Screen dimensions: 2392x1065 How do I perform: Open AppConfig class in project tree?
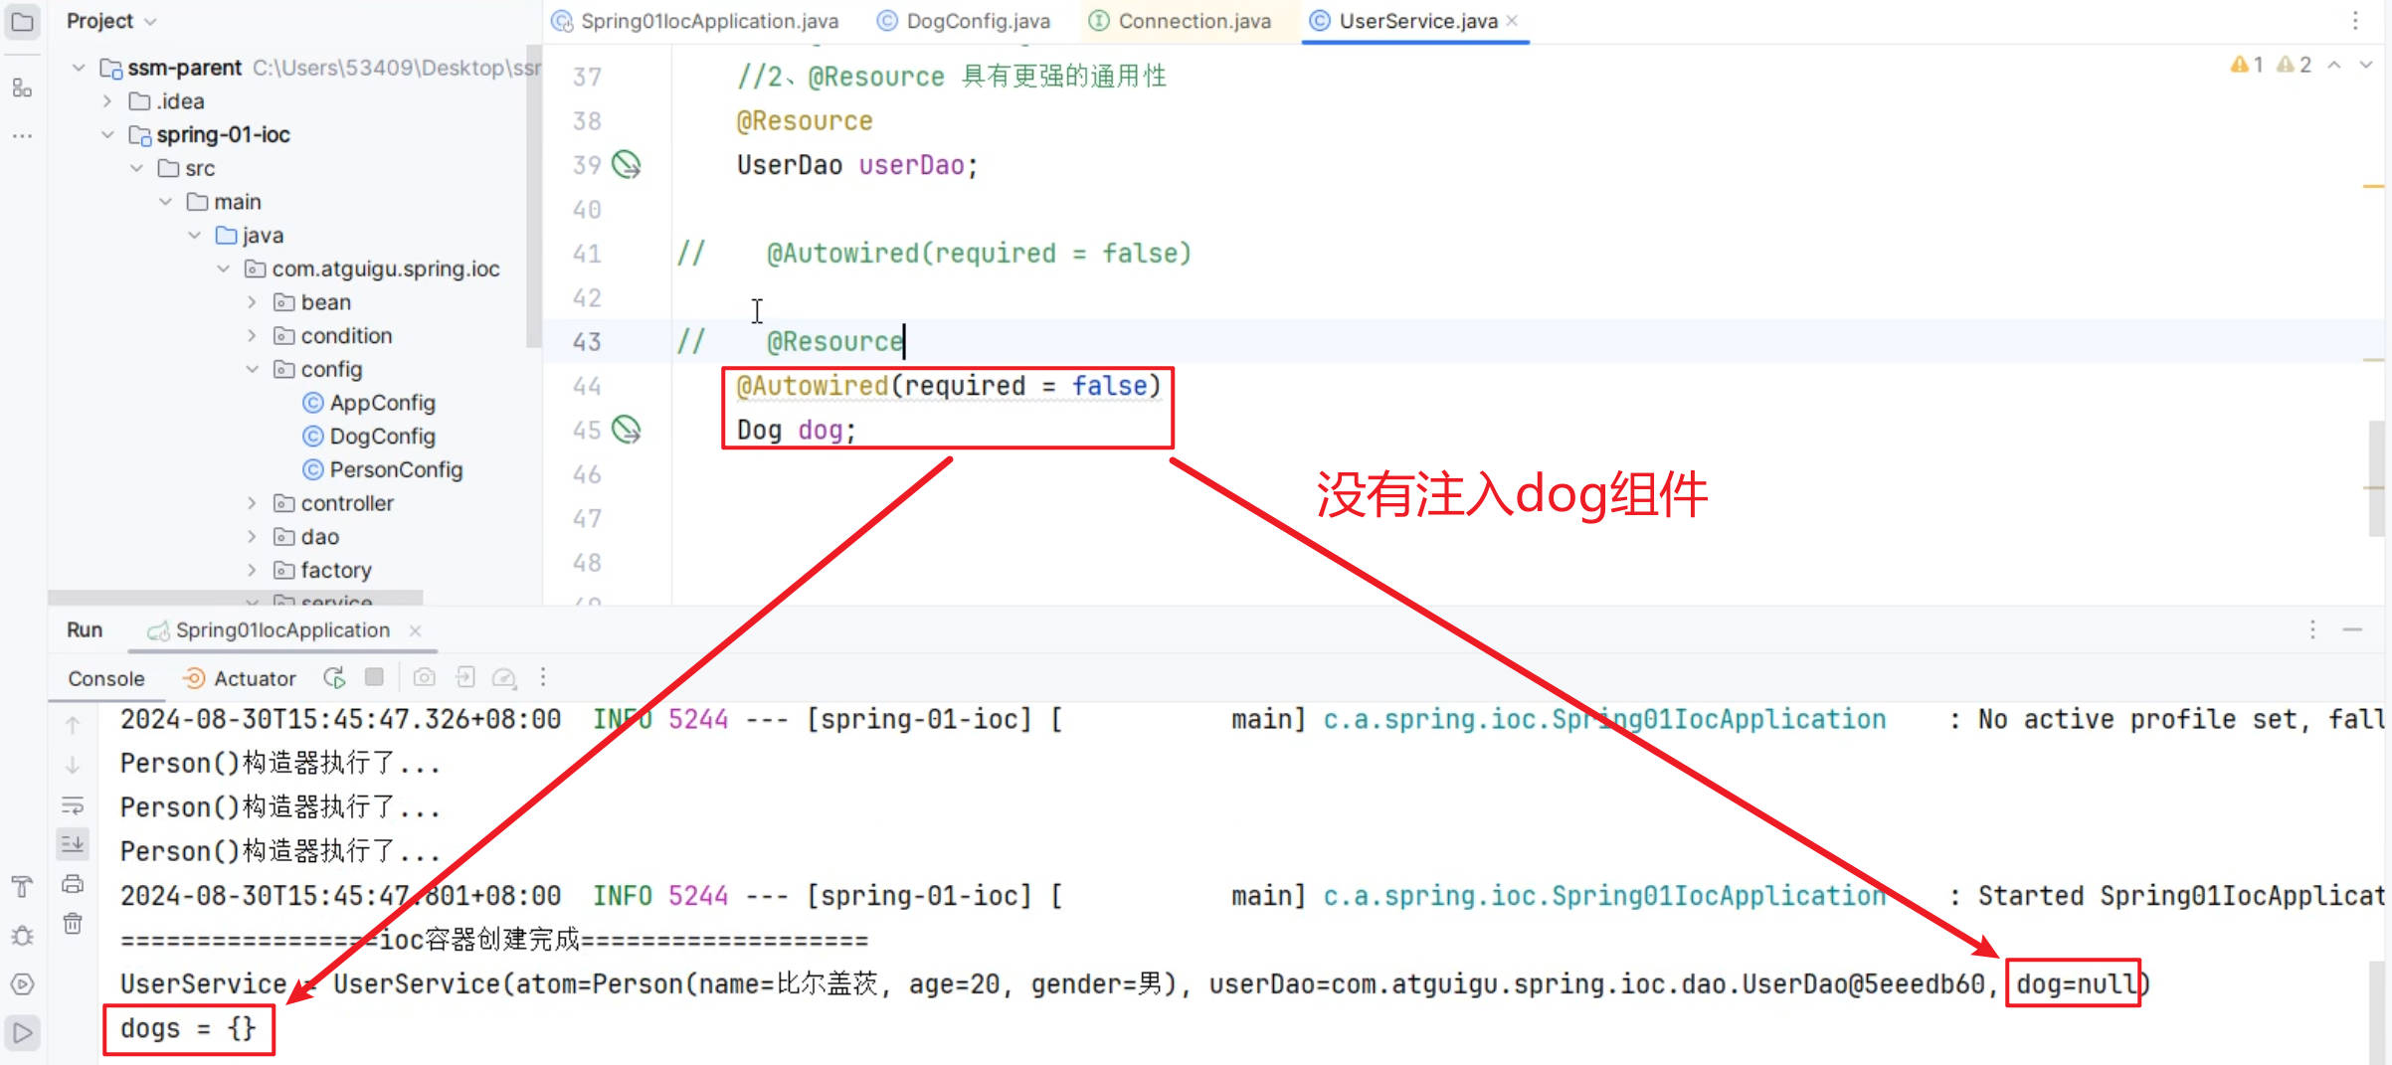[x=382, y=403]
